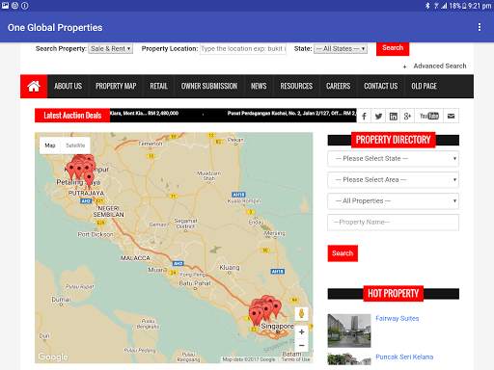Viewport: 494px width, 370px height.
Task: Open the LinkedIn social icon
Action: coord(393,116)
